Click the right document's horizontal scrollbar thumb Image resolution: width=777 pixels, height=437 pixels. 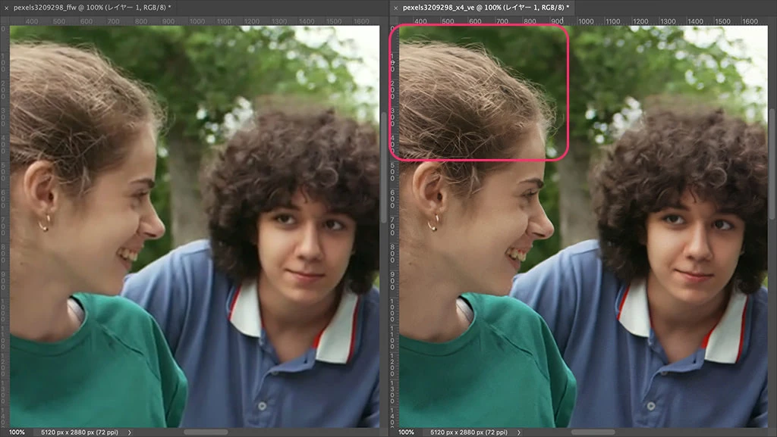[593, 432]
